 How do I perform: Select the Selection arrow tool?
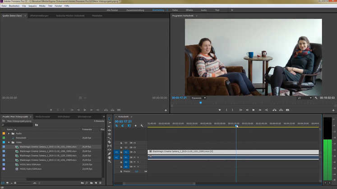click(109, 119)
